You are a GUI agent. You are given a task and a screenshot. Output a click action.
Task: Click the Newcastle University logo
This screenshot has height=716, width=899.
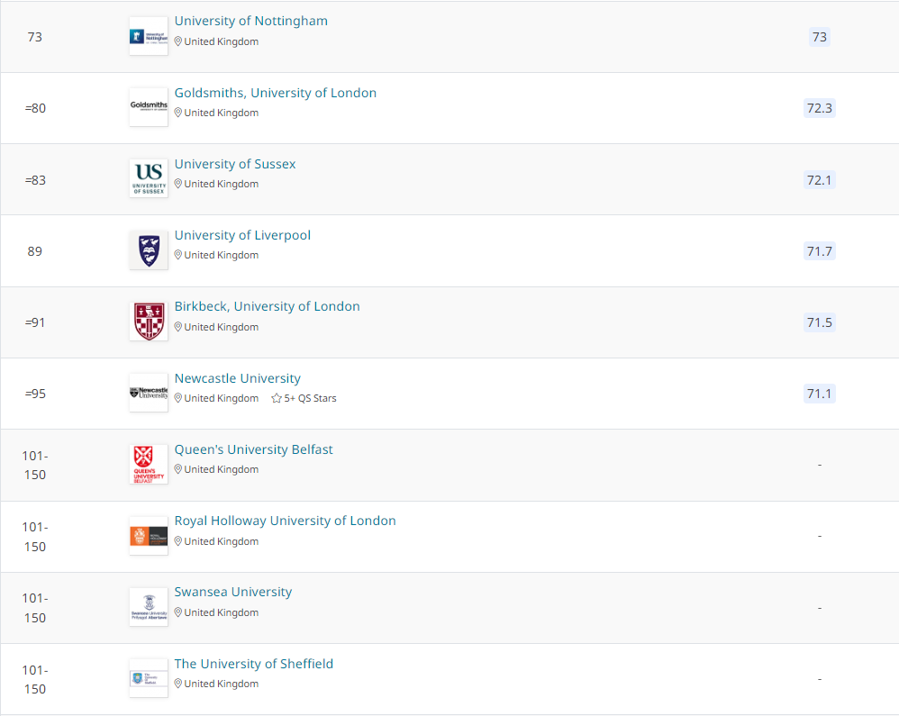point(149,393)
